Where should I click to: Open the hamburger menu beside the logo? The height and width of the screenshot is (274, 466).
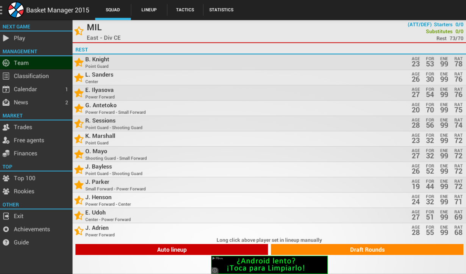(x=2, y=10)
